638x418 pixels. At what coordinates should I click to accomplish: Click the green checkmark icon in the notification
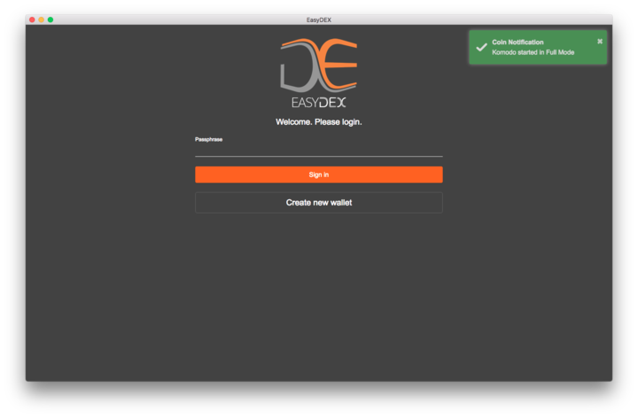click(x=481, y=47)
